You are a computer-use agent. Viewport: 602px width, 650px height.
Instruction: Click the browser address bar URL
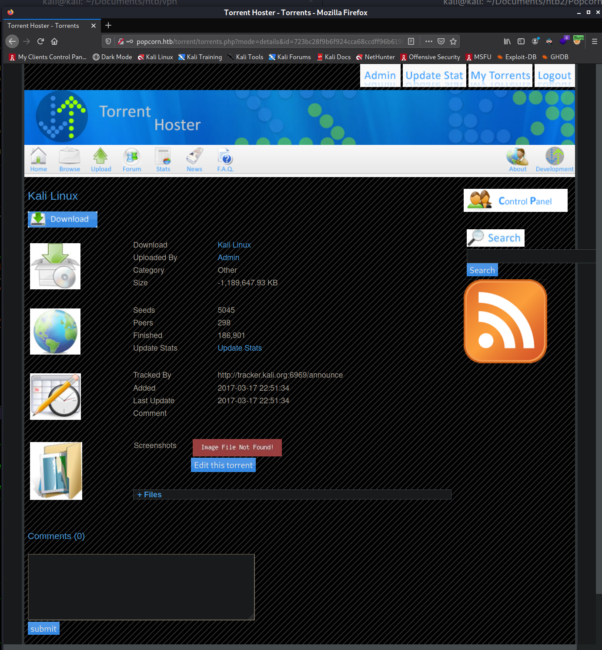269,41
